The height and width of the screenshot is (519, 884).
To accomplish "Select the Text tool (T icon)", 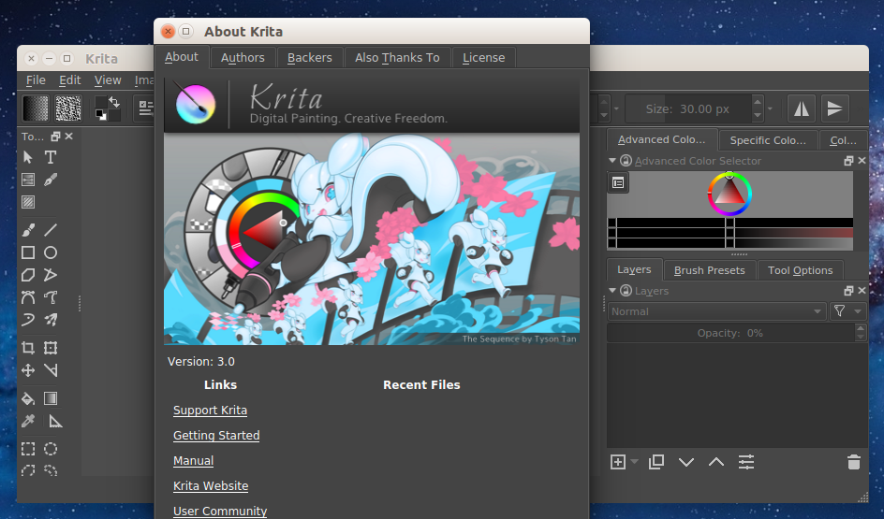I will tap(51, 157).
